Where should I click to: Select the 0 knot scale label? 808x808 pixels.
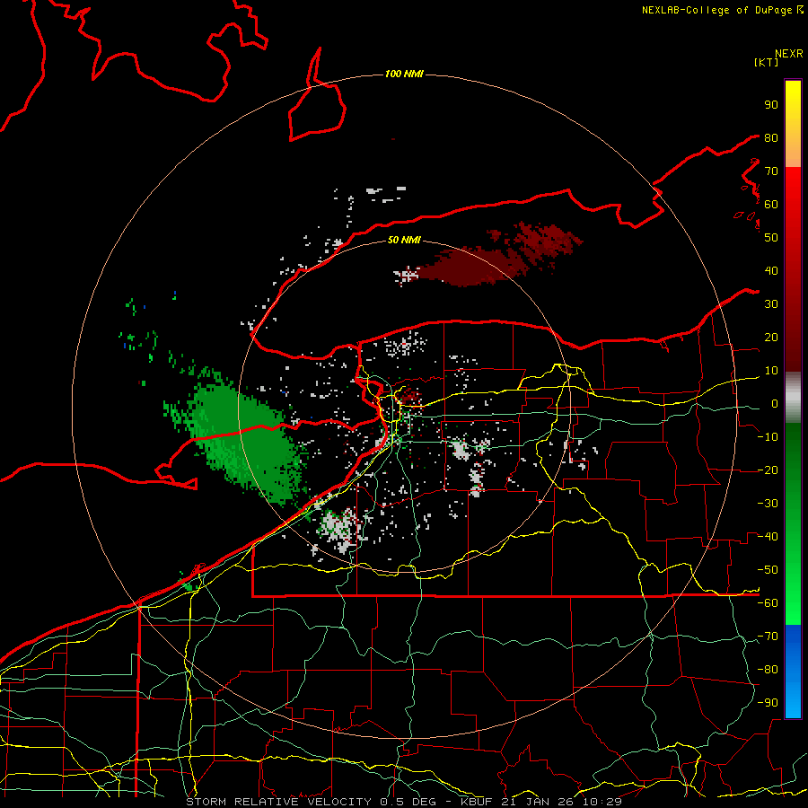[x=775, y=403]
